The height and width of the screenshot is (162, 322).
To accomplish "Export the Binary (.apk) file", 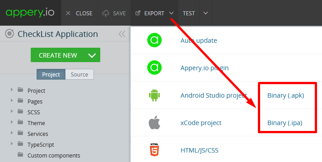I will click(286, 95).
